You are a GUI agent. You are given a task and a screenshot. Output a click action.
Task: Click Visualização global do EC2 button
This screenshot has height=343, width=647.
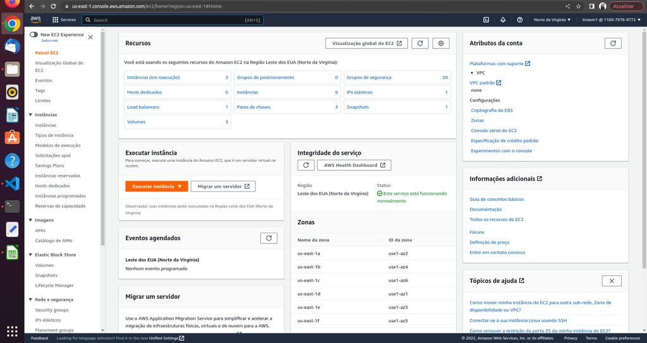366,44
